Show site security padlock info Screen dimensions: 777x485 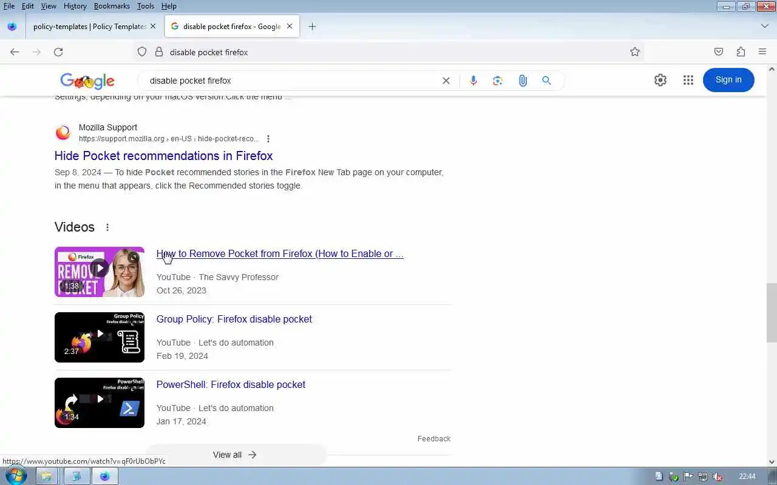click(x=159, y=52)
